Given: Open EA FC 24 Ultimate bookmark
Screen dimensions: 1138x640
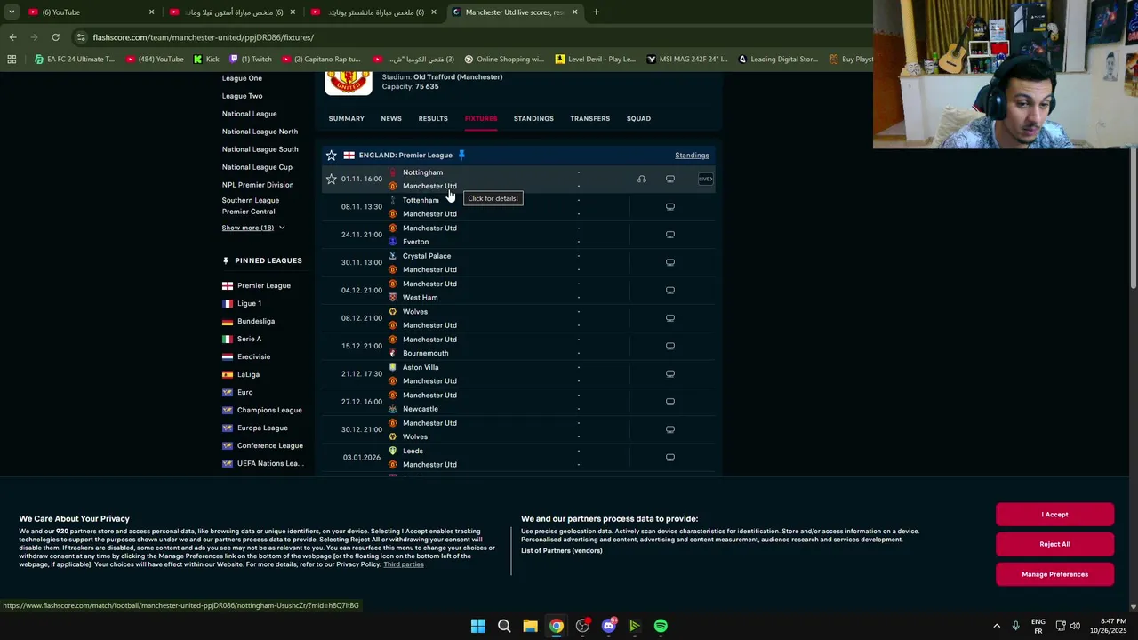Looking at the screenshot, I should [x=75, y=60].
